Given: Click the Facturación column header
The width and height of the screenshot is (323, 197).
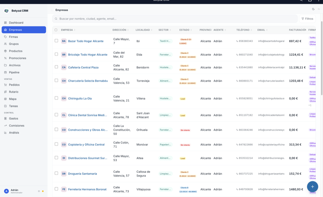Looking at the screenshot, I should pyautogui.click(x=298, y=30).
